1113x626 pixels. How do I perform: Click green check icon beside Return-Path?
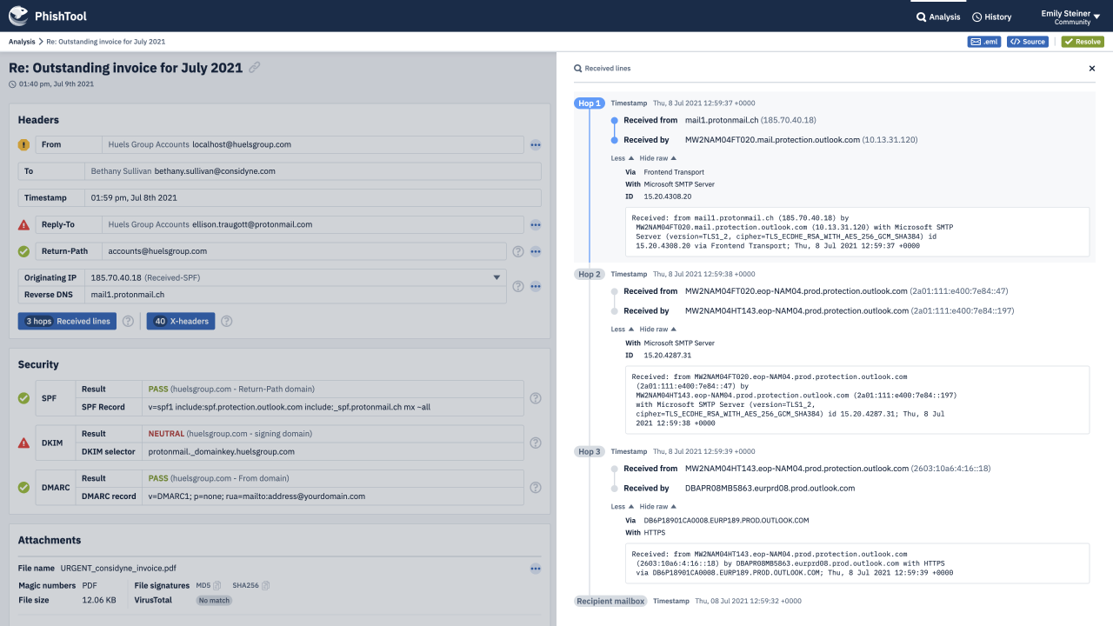[x=23, y=251]
